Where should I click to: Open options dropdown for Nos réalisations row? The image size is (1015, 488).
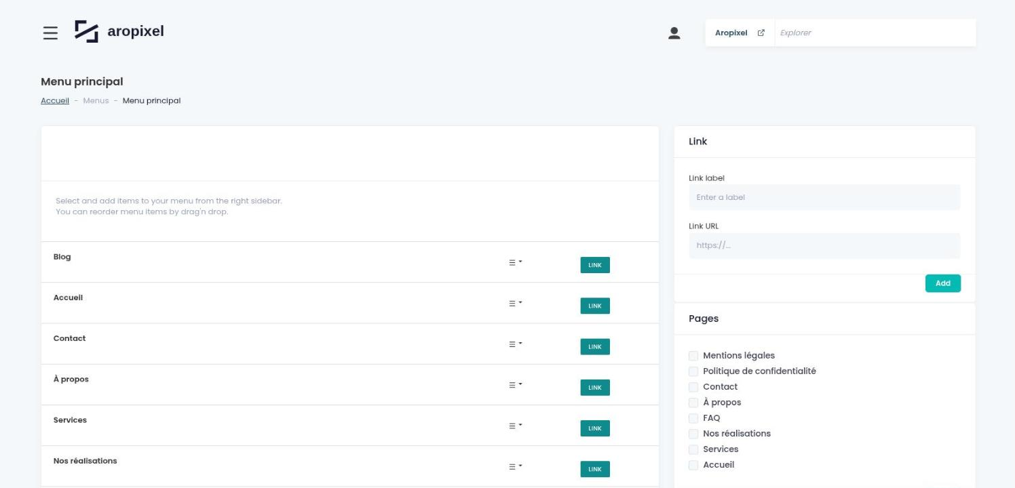click(x=516, y=466)
